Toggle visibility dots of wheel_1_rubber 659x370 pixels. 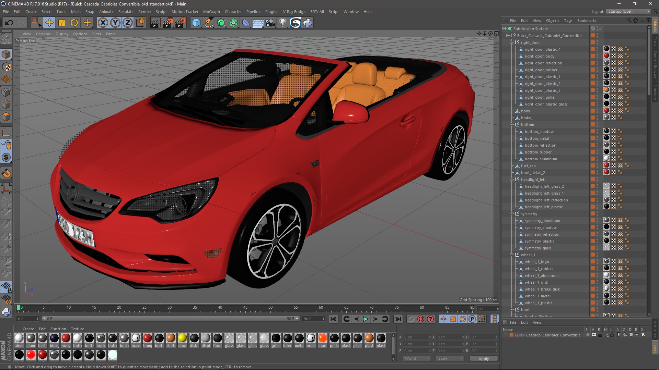(598, 269)
